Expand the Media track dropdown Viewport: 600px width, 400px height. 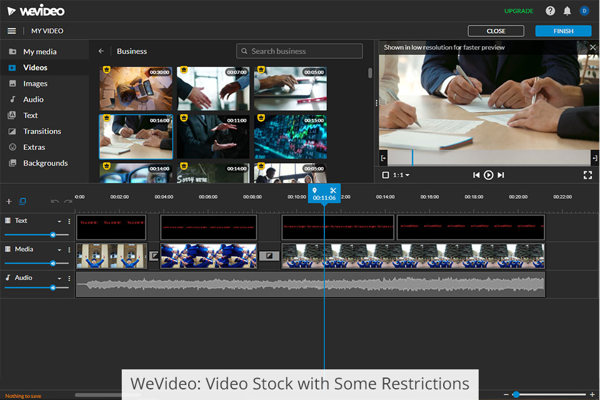pos(59,249)
